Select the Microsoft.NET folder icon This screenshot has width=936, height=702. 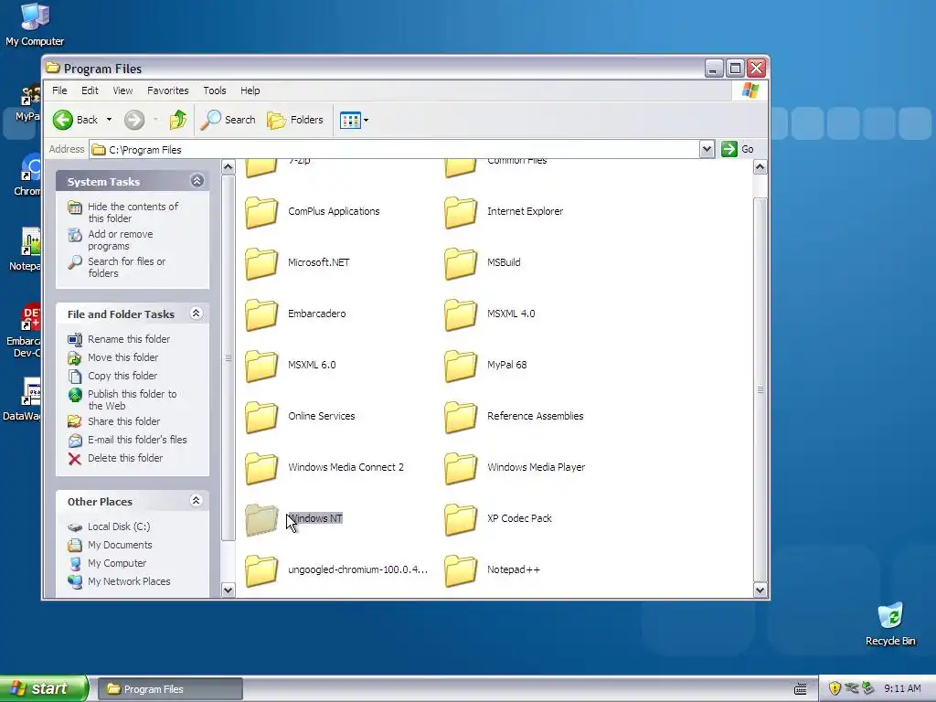pyautogui.click(x=261, y=263)
